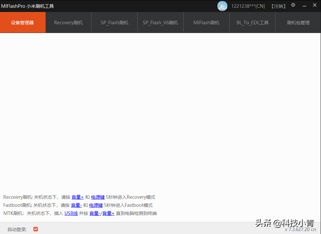This screenshot has width=321, height=234.
Task: Minimize the MiFlashPro window
Action: 304,5
